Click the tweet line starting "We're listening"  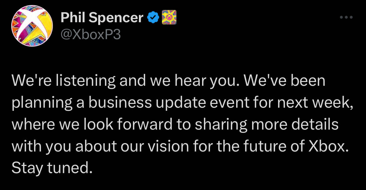pos(169,81)
